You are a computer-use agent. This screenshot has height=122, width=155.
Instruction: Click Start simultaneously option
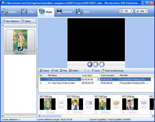coord(113,71)
